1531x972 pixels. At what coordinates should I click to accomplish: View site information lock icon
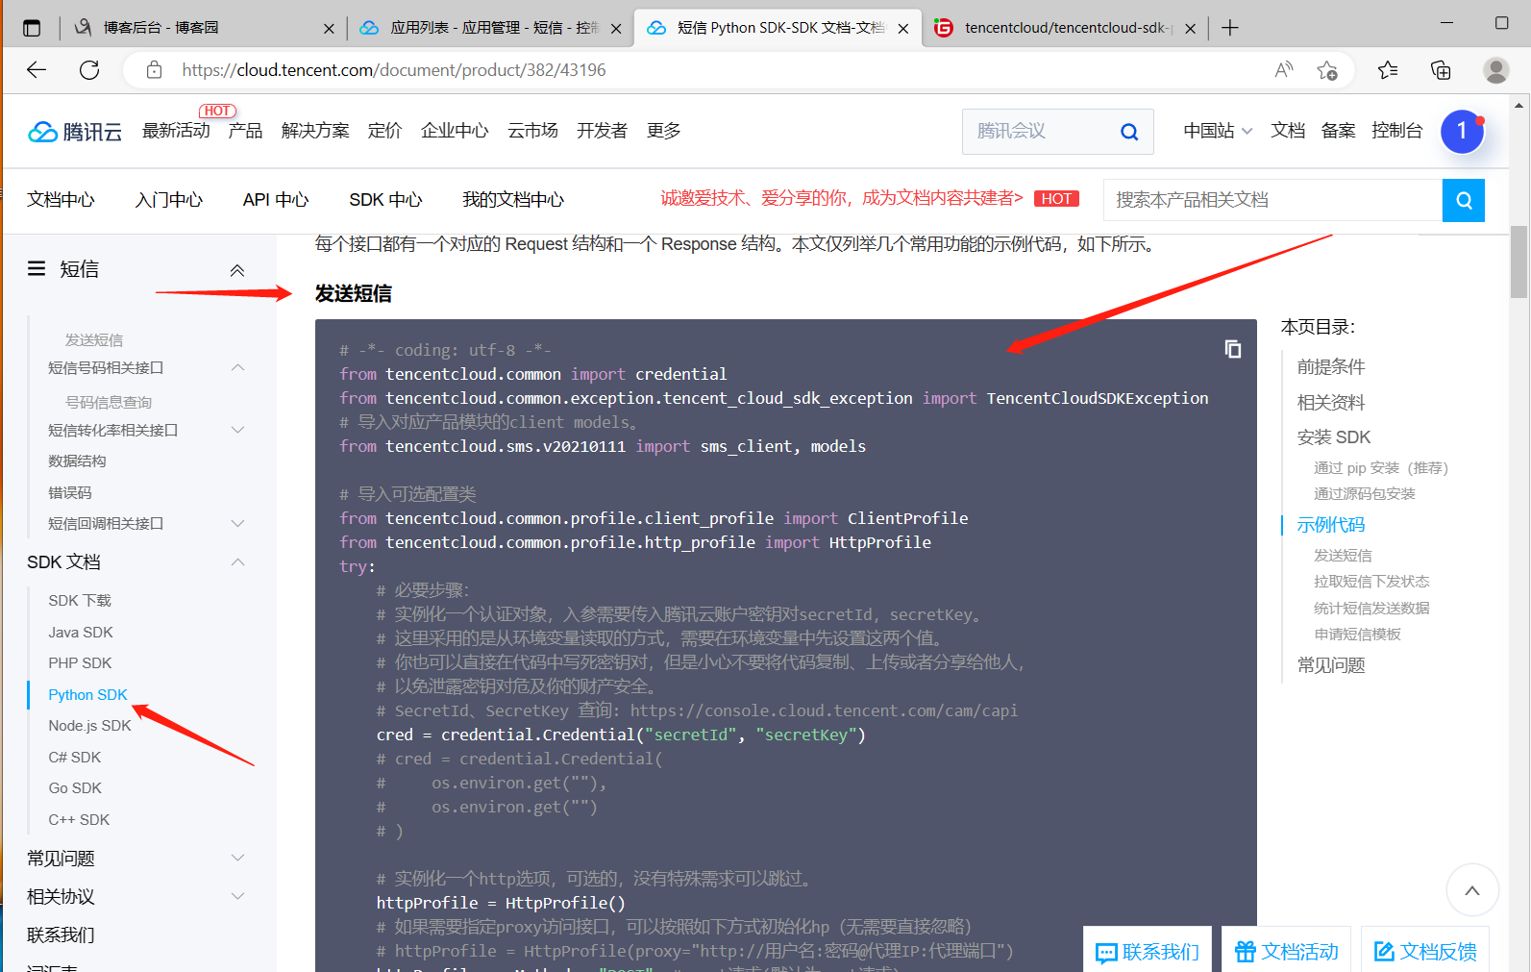coord(154,70)
